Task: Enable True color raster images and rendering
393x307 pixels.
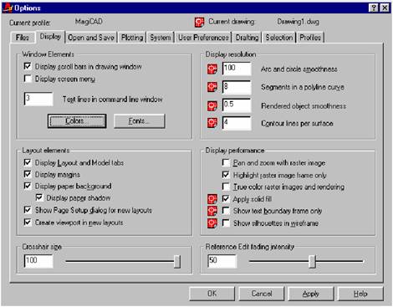Action: click(x=226, y=187)
